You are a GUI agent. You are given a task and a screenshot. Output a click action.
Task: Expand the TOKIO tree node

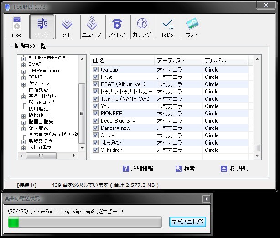tap(23, 78)
